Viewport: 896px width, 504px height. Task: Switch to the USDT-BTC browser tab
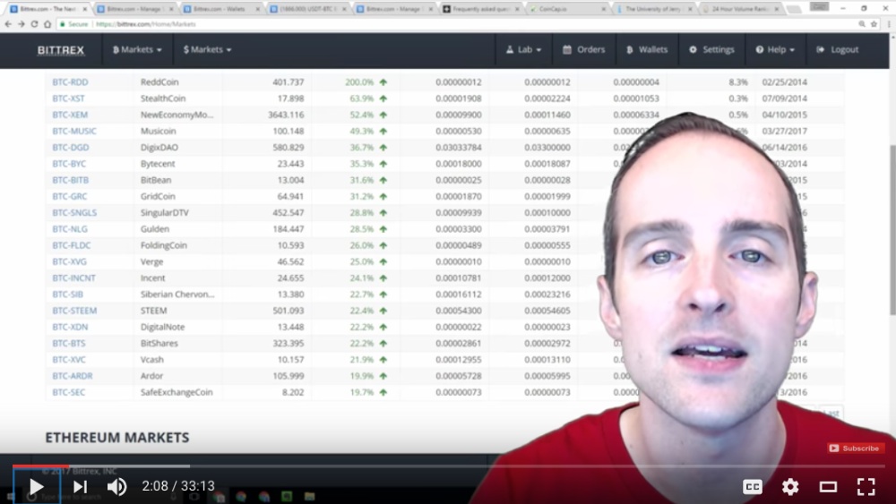(307, 9)
